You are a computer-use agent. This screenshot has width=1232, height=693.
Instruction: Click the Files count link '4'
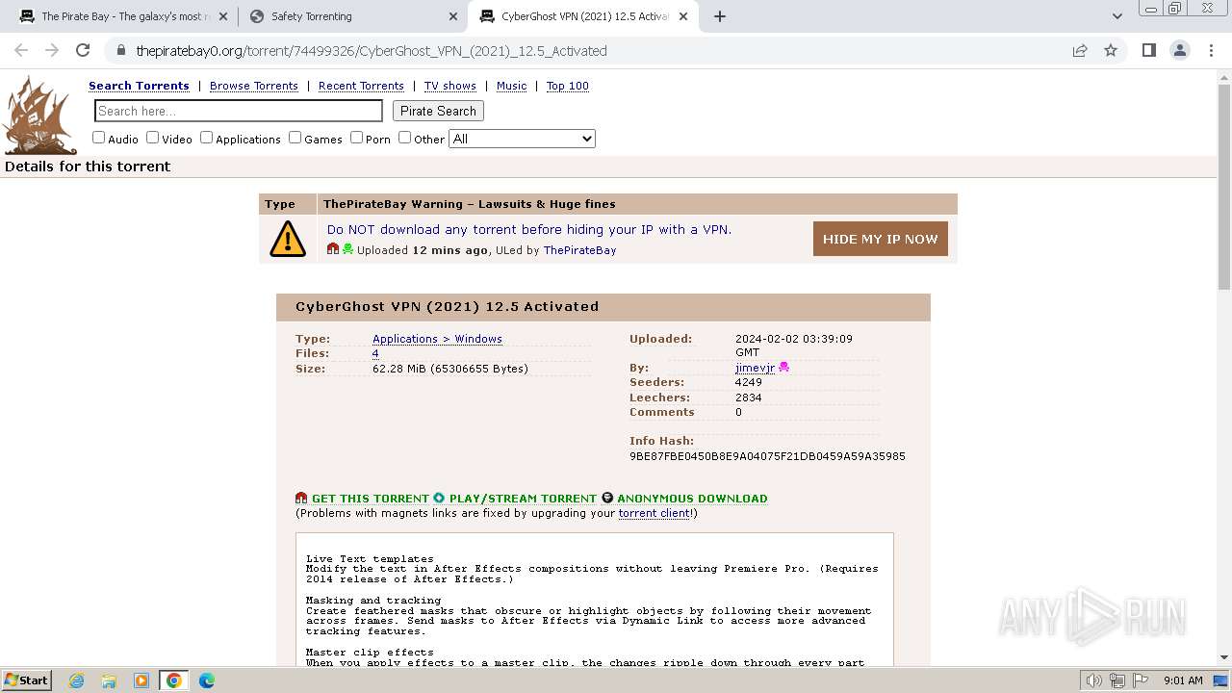point(375,353)
